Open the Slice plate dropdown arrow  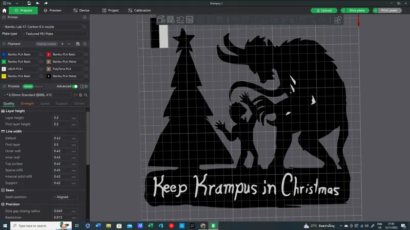point(343,10)
